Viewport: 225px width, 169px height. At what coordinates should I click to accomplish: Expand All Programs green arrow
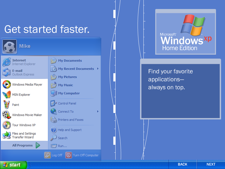tap(38, 145)
